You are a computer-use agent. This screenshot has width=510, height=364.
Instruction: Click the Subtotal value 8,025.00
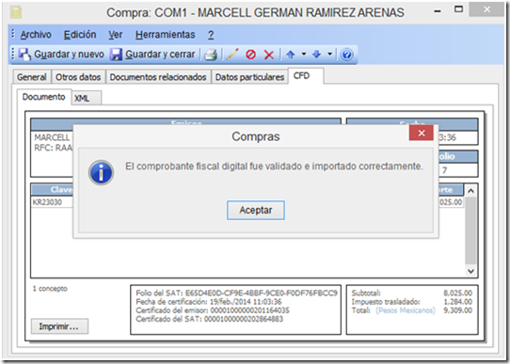click(x=458, y=293)
